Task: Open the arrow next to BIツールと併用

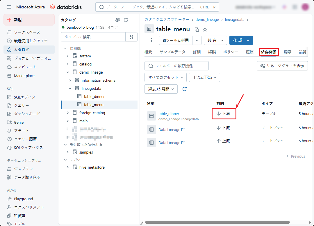Action: [x=197, y=40]
